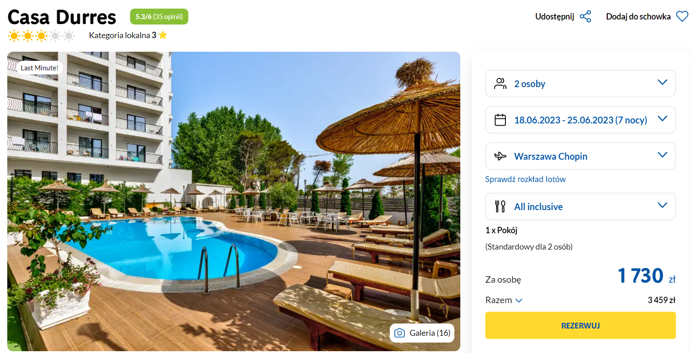
Task: Open the Sprawdź rozkład lotów link
Action: (x=525, y=179)
